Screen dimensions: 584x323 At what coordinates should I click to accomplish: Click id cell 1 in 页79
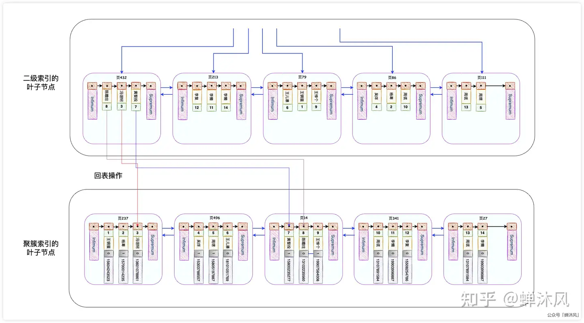[302, 108]
